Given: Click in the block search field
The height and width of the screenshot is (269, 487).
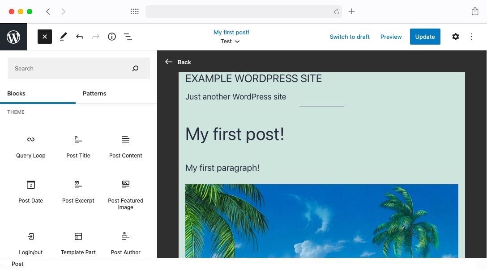Looking at the screenshot, I should [x=72, y=68].
